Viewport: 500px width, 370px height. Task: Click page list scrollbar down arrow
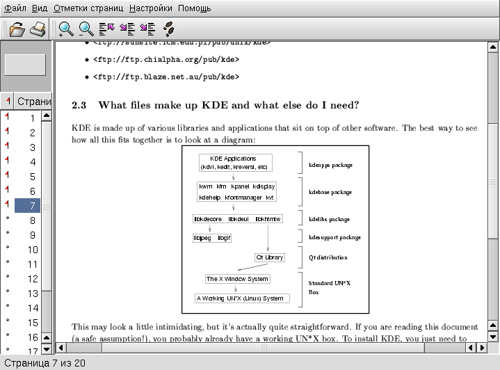(47, 350)
